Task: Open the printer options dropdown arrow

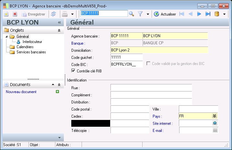Action: pos(72,14)
